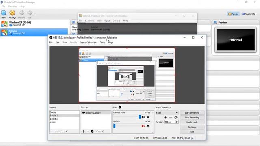Open Desktop Audio settings gear

148,117
